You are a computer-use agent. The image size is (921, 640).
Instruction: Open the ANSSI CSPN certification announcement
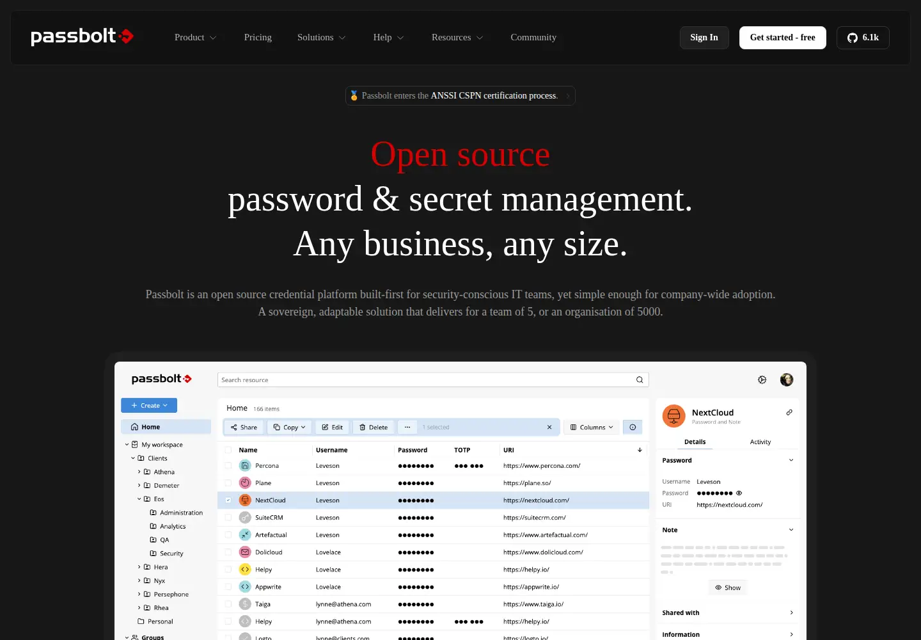pyautogui.click(x=460, y=95)
